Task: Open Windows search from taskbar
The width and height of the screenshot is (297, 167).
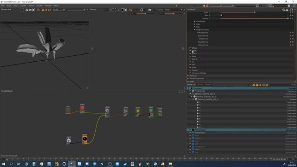Action: (x=11, y=164)
